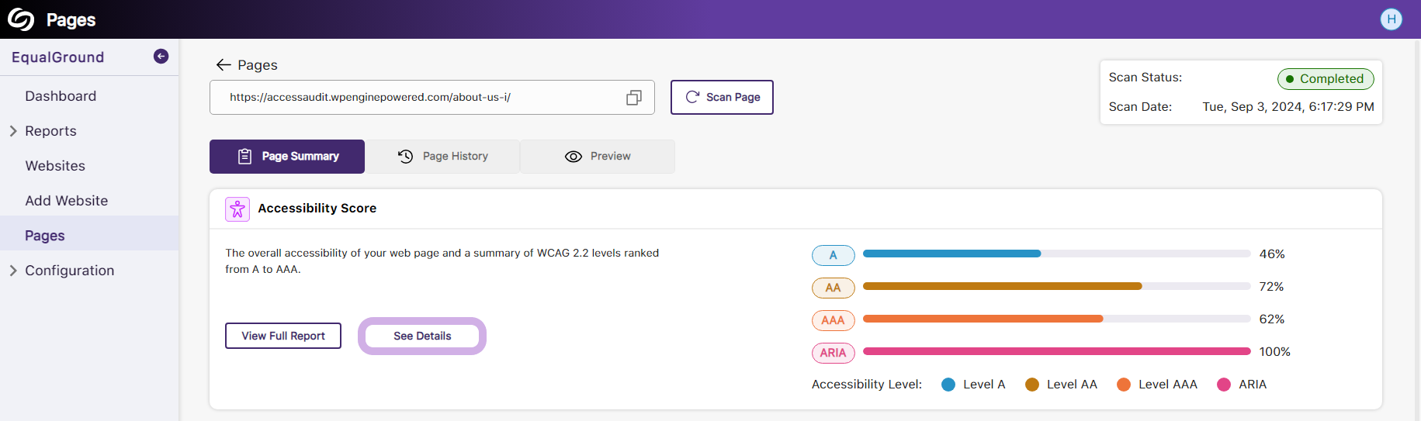Click the back arrow beside Pages
1421x421 pixels.
(x=224, y=65)
